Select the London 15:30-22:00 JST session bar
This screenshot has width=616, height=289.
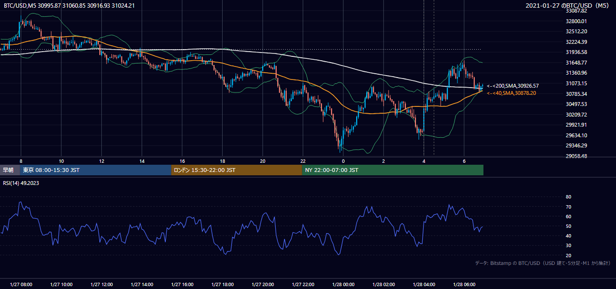coord(237,170)
